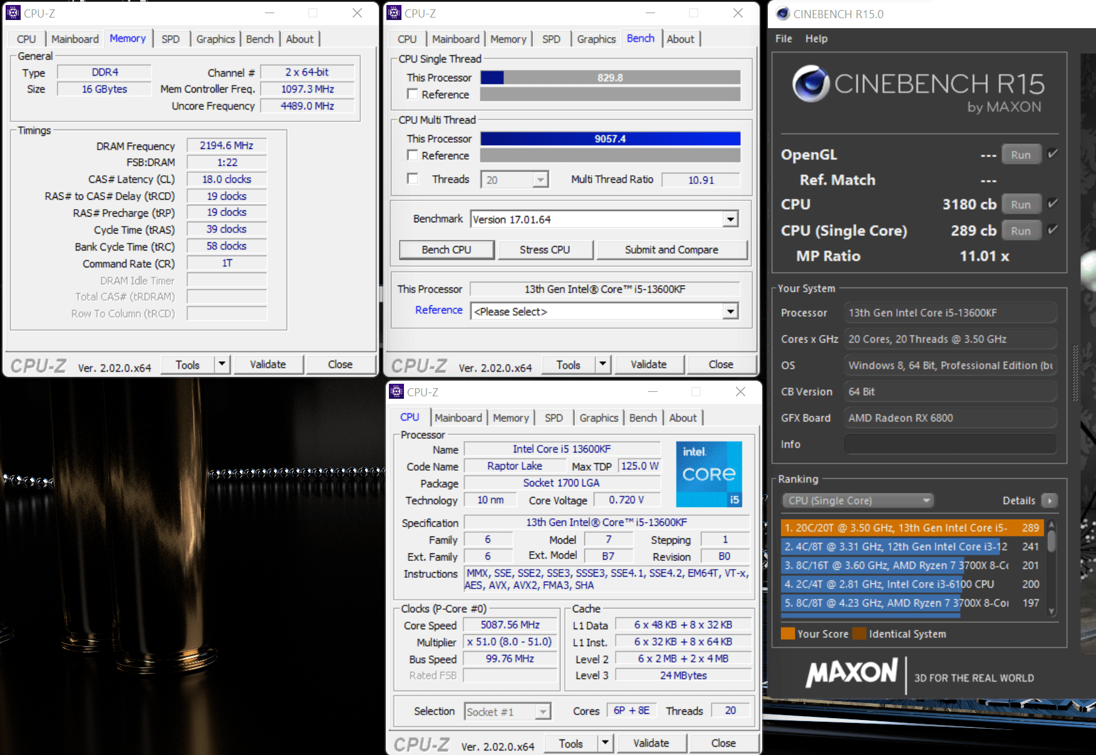The height and width of the screenshot is (755, 1096).
Task: Click the Reference link in Bench window
Action: click(438, 310)
